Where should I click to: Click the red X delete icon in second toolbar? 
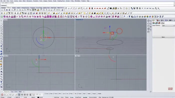36,13
